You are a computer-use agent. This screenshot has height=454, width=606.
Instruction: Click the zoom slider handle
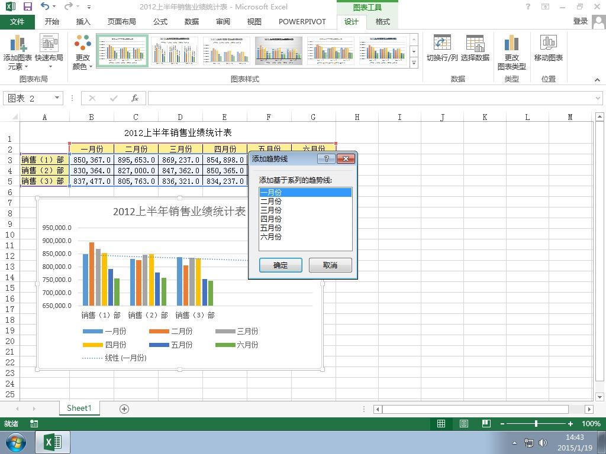pyautogui.click(x=536, y=423)
